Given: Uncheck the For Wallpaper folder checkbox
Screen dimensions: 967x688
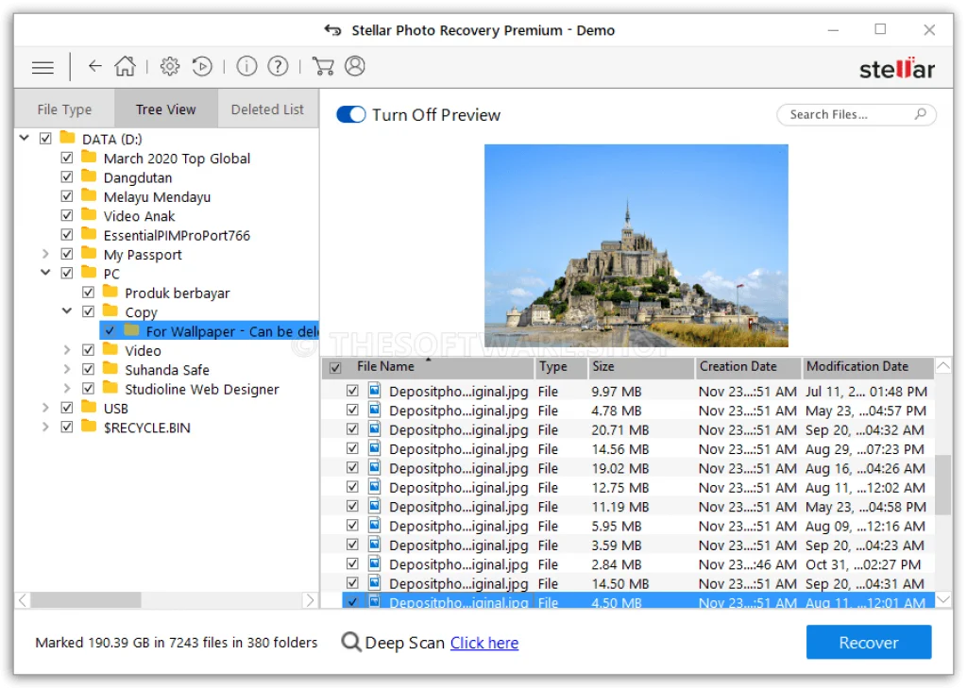Looking at the screenshot, I should (110, 330).
